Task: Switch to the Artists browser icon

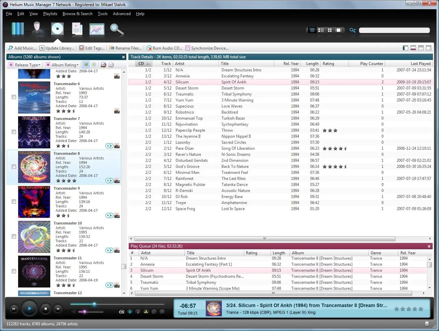Action: pyautogui.click(x=37, y=29)
